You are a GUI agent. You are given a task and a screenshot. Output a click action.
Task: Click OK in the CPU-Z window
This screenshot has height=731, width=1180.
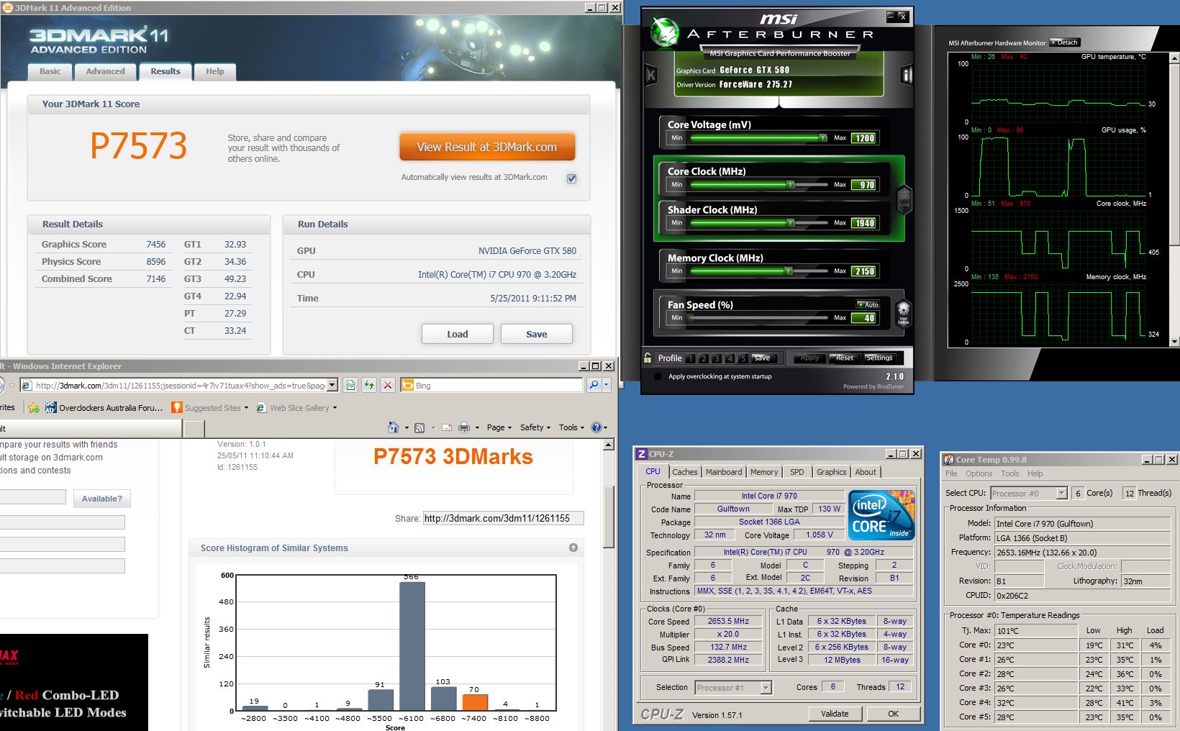click(x=893, y=714)
